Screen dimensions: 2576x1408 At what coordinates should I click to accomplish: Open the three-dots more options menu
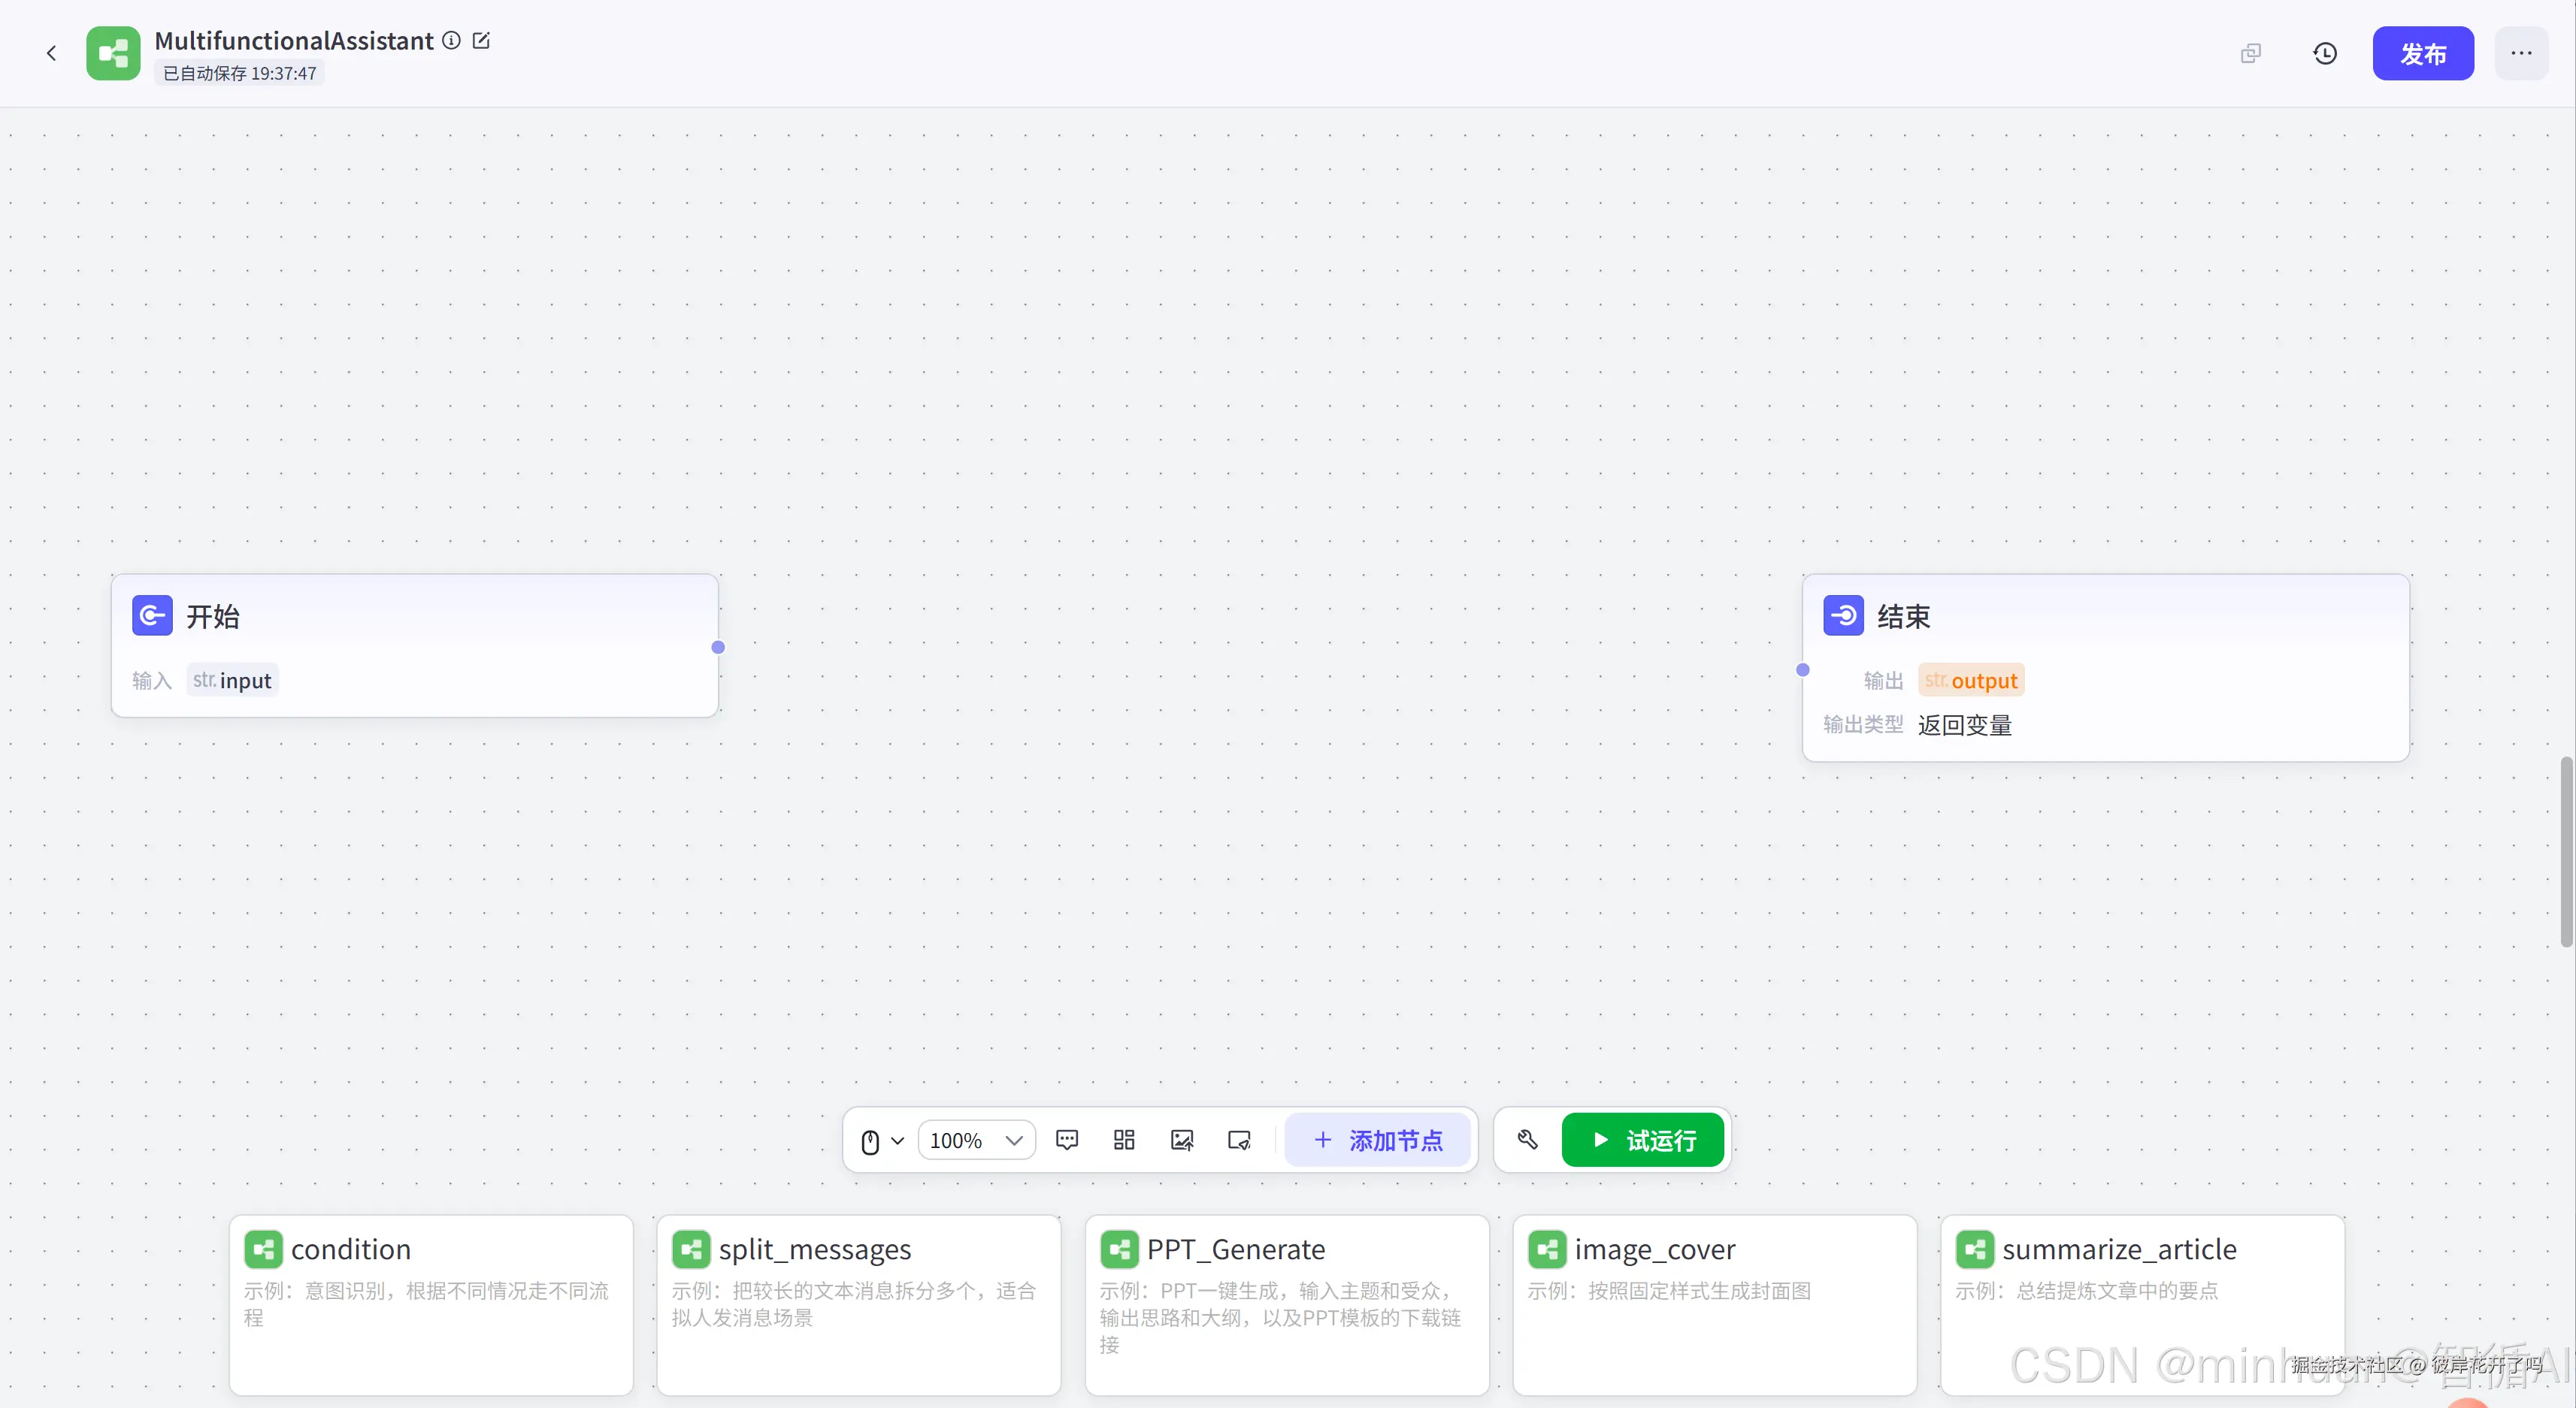(2521, 53)
